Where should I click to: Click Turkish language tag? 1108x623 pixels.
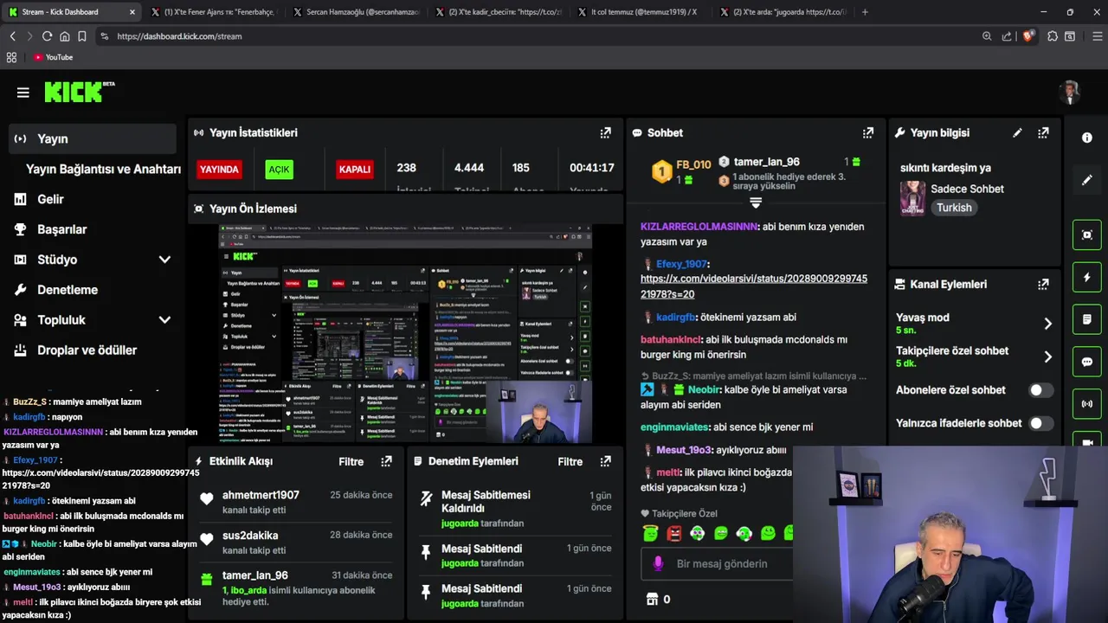tap(954, 208)
